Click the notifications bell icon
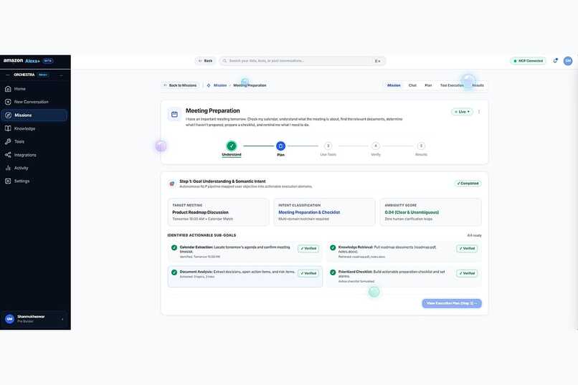The height and width of the screenshot is (385, 578). (555, 61)
